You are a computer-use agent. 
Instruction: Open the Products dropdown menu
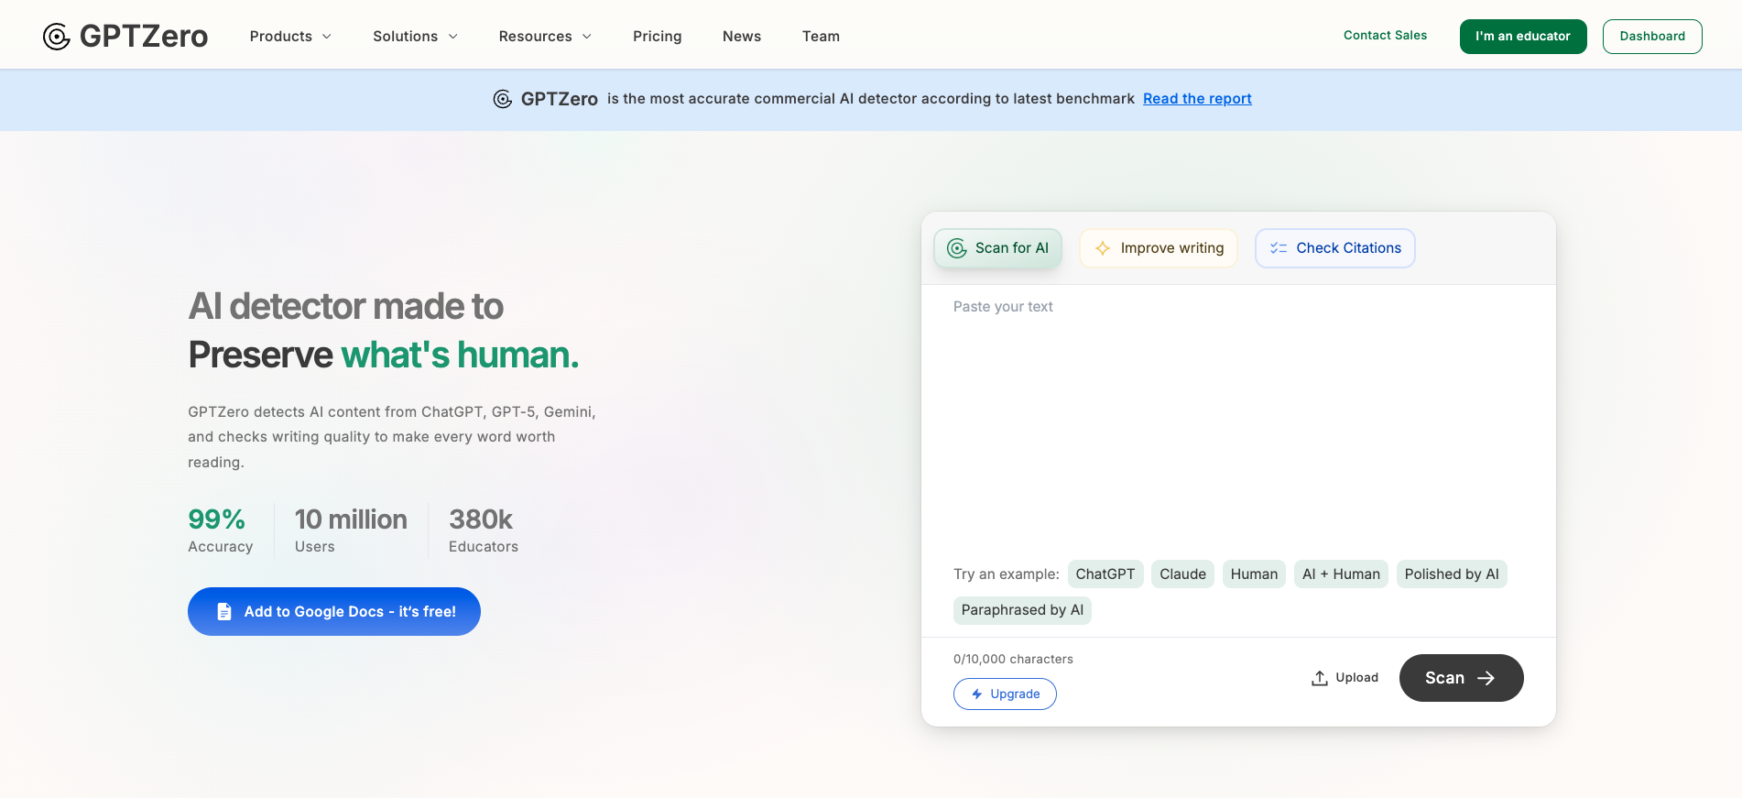290,37
